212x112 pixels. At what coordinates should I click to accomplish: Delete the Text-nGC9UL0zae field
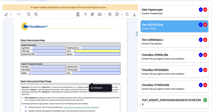coord(205,25)
